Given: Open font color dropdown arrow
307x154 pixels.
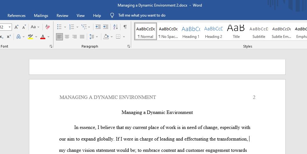Looking at the screenshot, I should click(x=48, y=37).
